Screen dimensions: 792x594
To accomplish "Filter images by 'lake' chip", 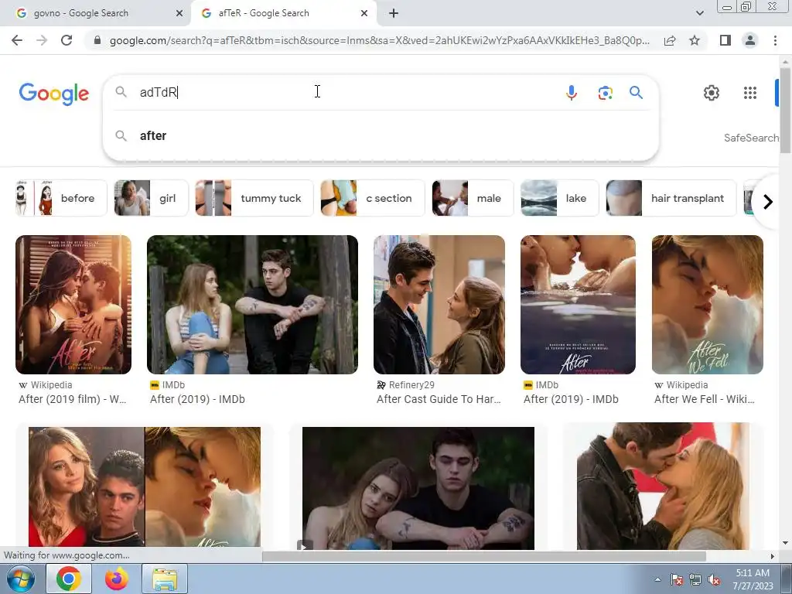I will pos(560,198).
